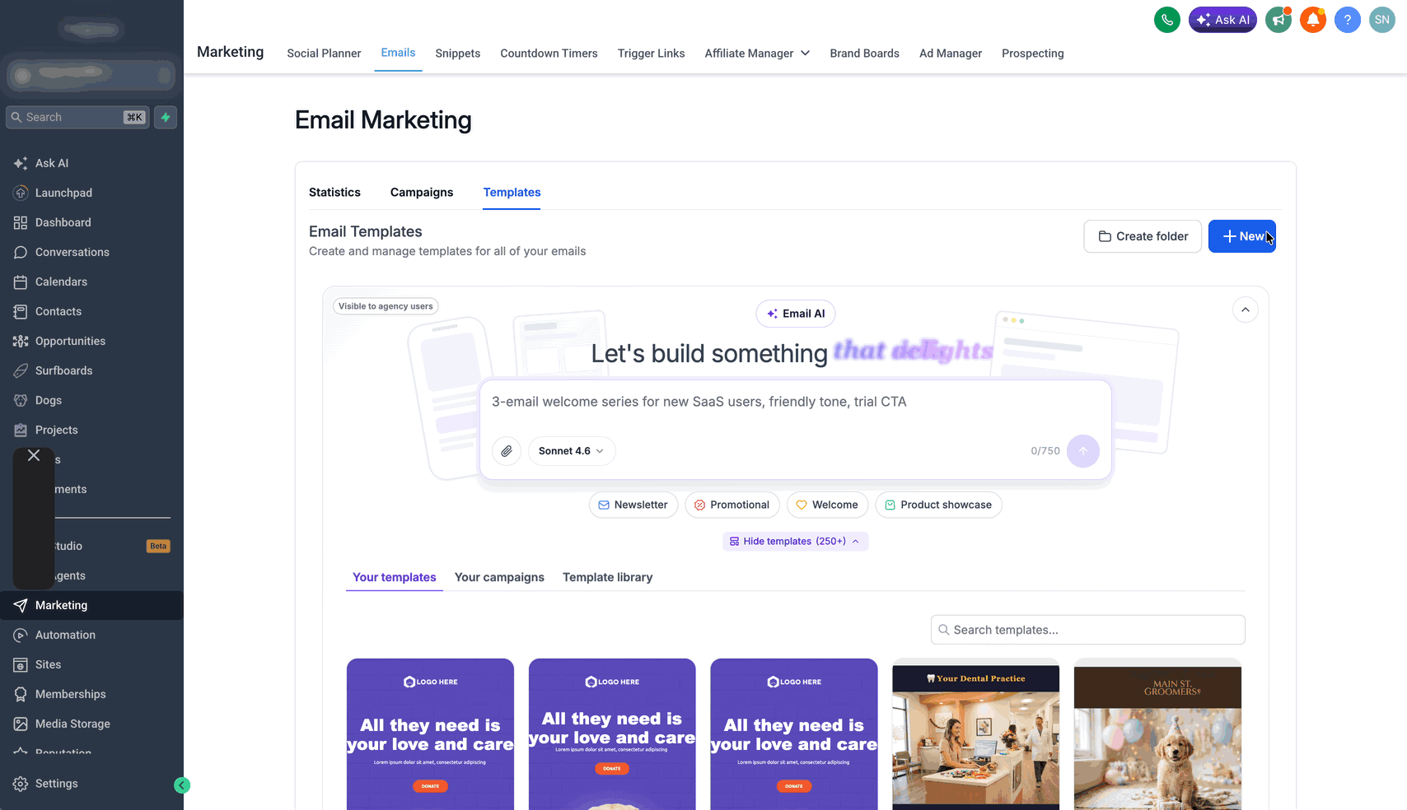Toggle Hide templates (250+)
The height and width of the screenshot is (810, 1407).
click(795, 542)
